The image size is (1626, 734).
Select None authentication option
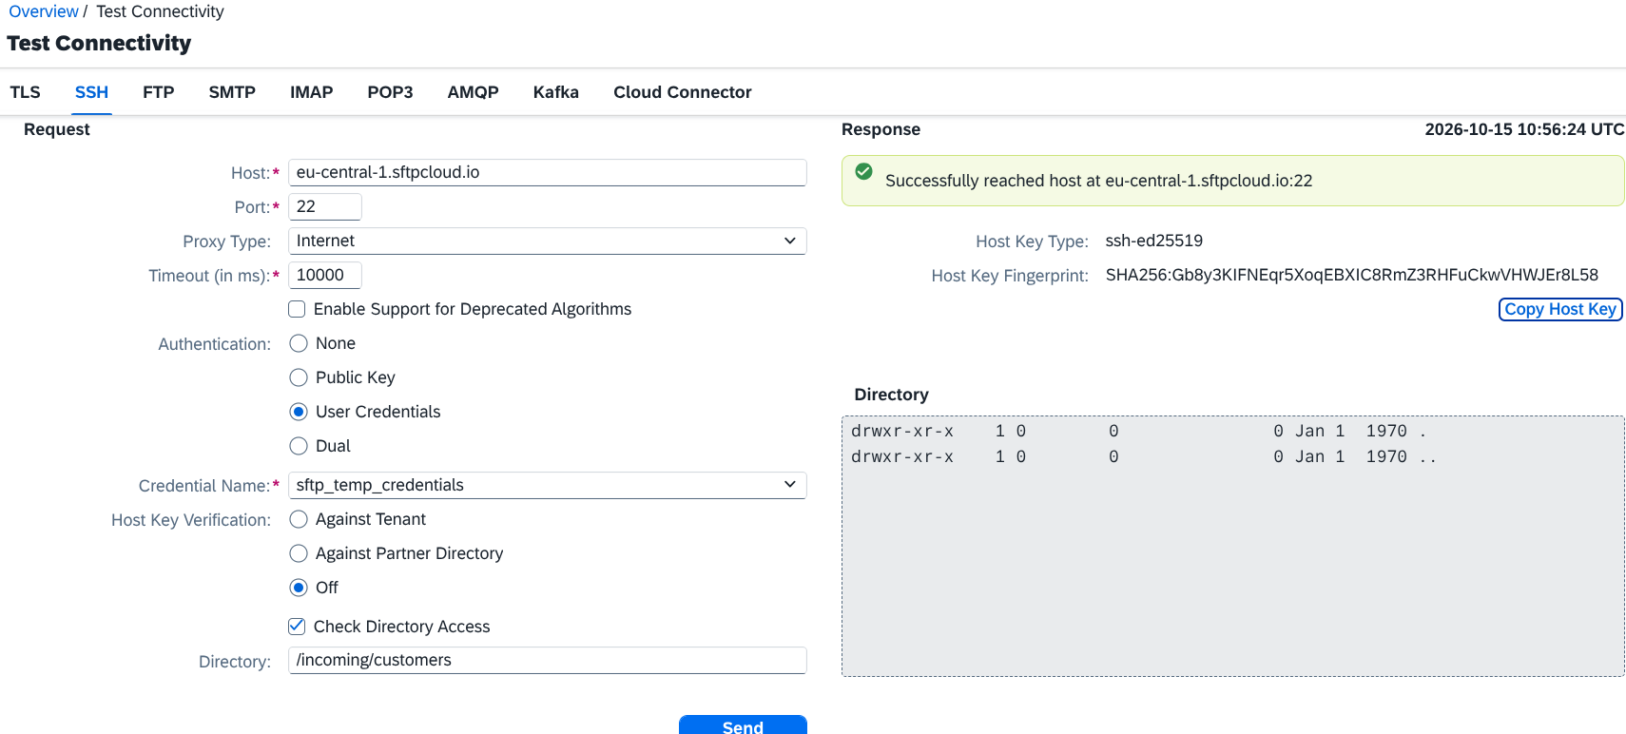pyautogui.click(x=299, y=343)
